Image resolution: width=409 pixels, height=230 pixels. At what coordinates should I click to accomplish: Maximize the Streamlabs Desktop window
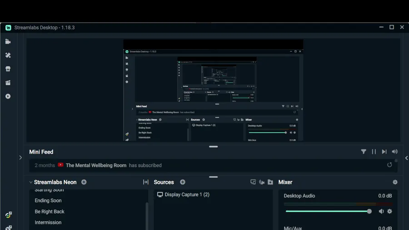tap(392, 27)
